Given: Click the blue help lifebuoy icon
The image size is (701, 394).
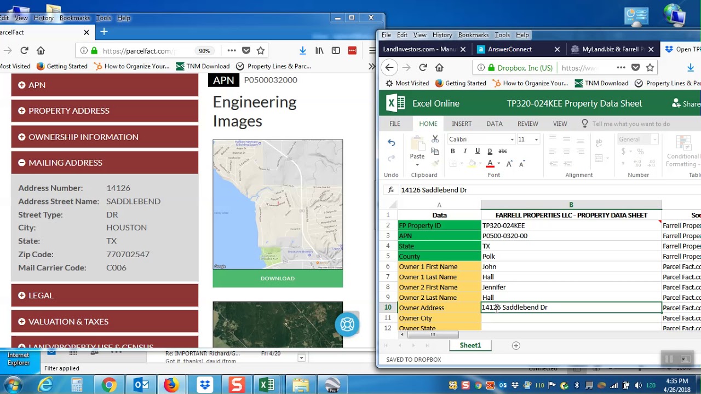Looking at the screenshot, I should pyautogui.click(x=347, y=325).
